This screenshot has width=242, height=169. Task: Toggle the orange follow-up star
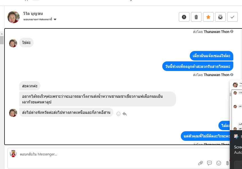tap(208, 17)
